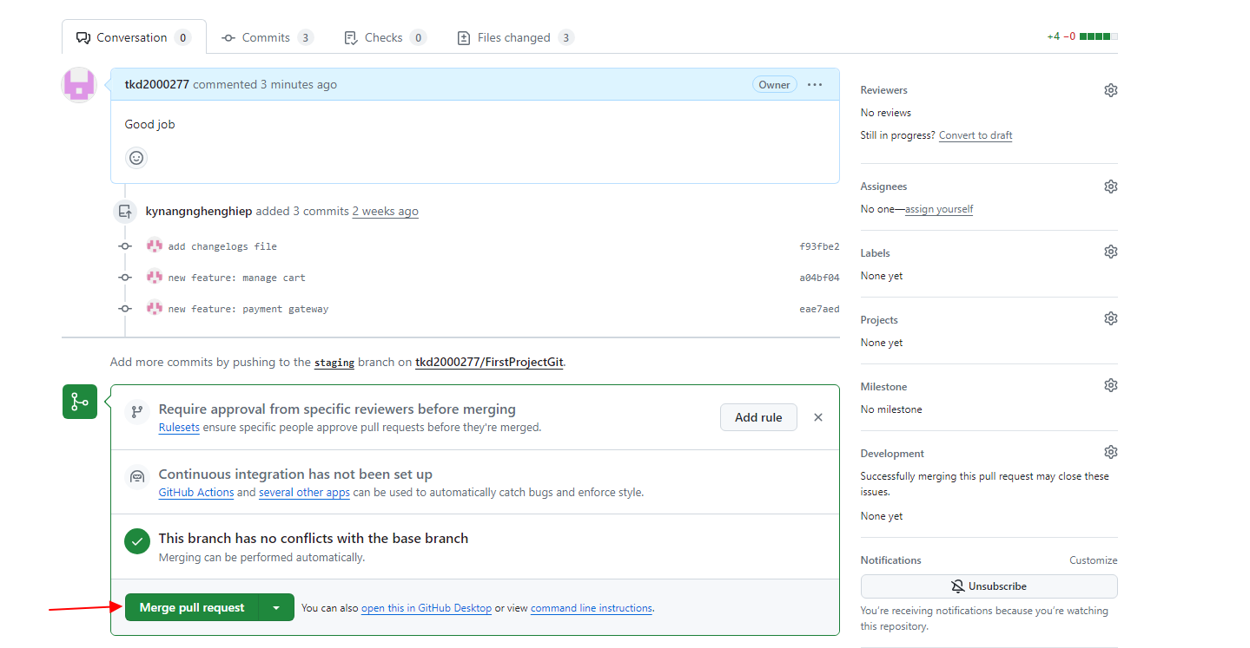Add emoji reaction to the comment
Image resolution: width=1250 pixels, height=648 pixels.
pyautogui.click(x=136, y=158)
